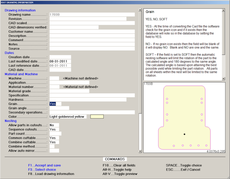
Task: Toggle the Sequence cutouts Yes field
Action: (x=54, y=129)
